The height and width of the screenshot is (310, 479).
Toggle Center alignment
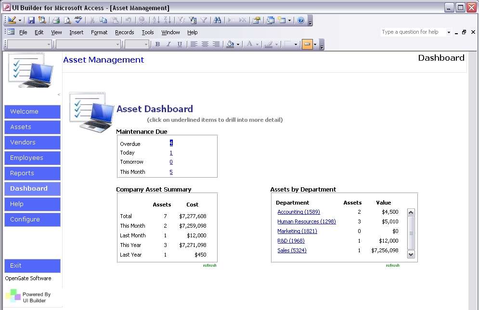[x=205, y=44]
